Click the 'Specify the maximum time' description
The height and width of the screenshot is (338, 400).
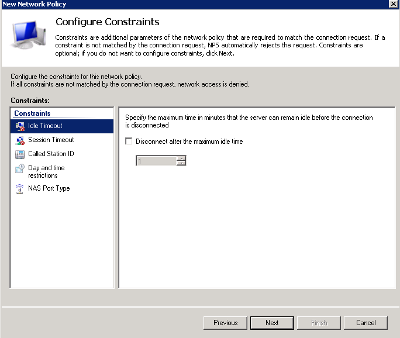[x=249, y=122]
